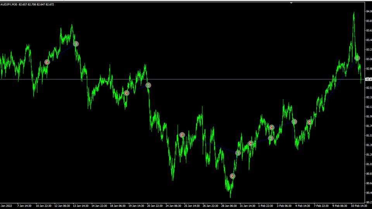Click the trade-close marker near 4 Feb 14:30

click(x=294, y=122)
